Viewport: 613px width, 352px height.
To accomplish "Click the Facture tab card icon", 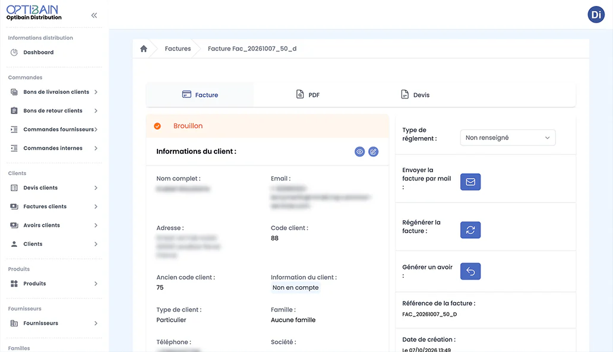I will click(x=187, y=94).
